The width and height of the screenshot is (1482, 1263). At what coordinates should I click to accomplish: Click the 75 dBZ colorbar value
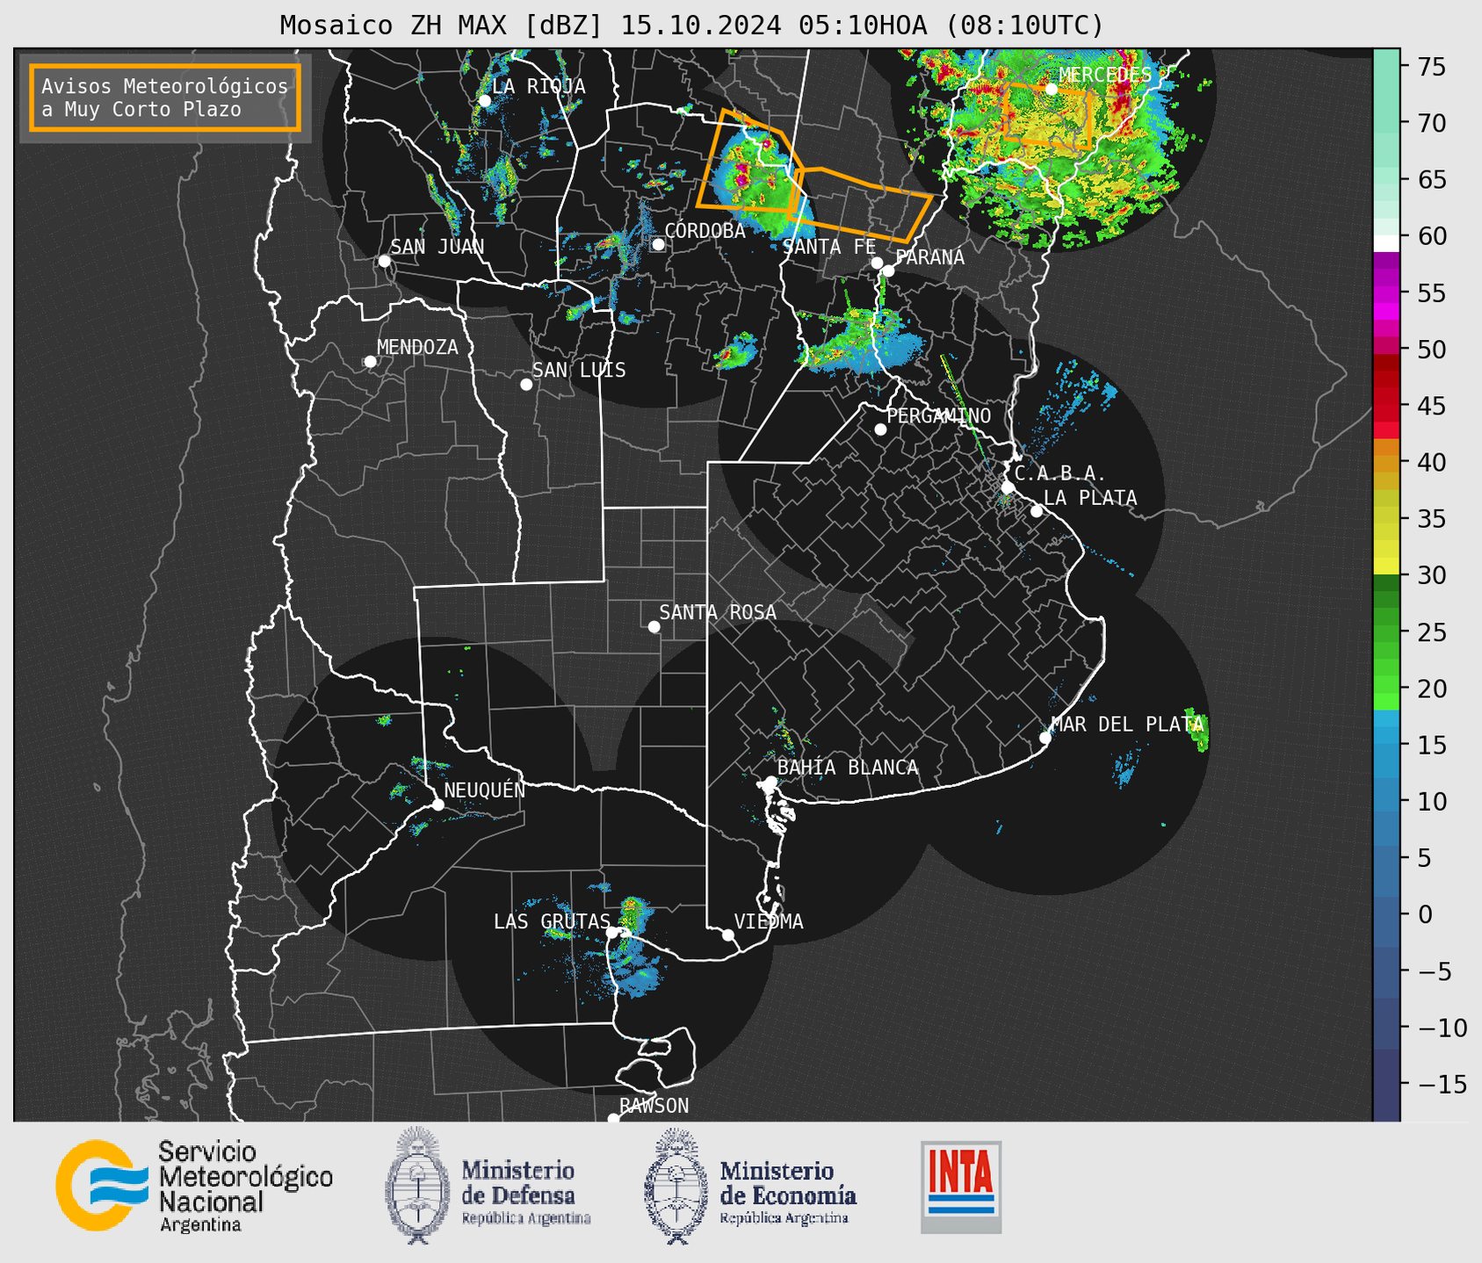pyautogui.click(x=1432, y=67)
